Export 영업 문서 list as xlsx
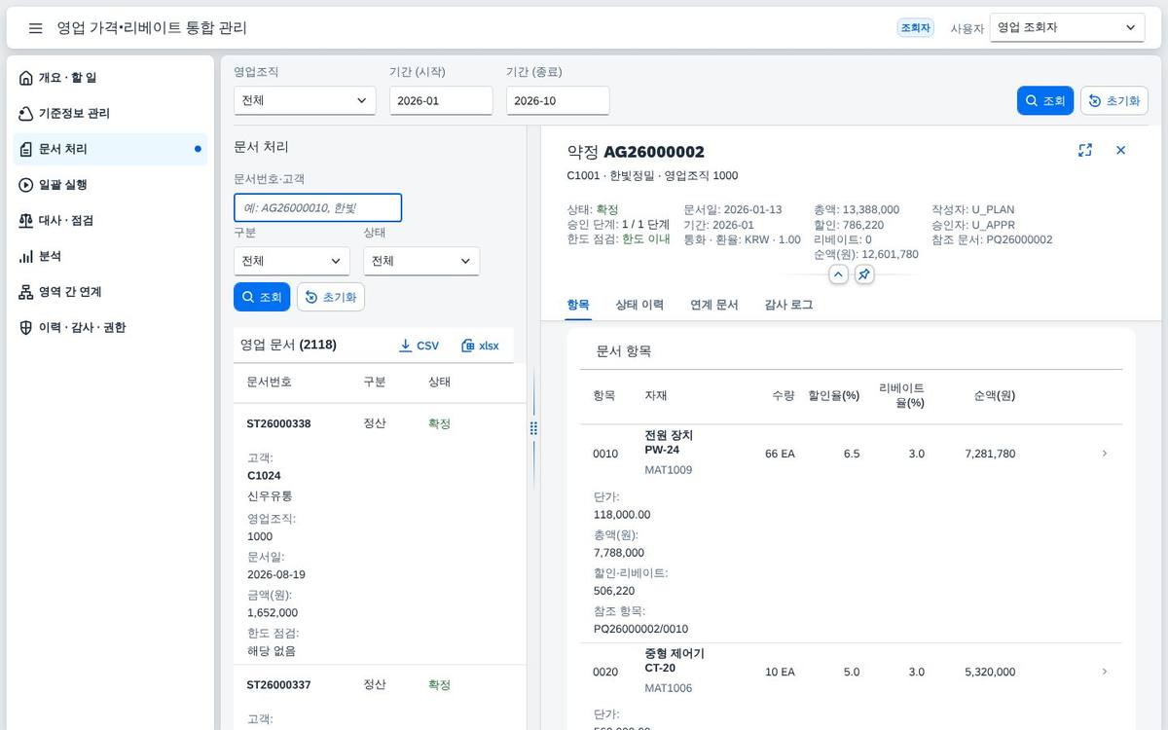This screenshot has height=730, width=1168. [480, 346]
